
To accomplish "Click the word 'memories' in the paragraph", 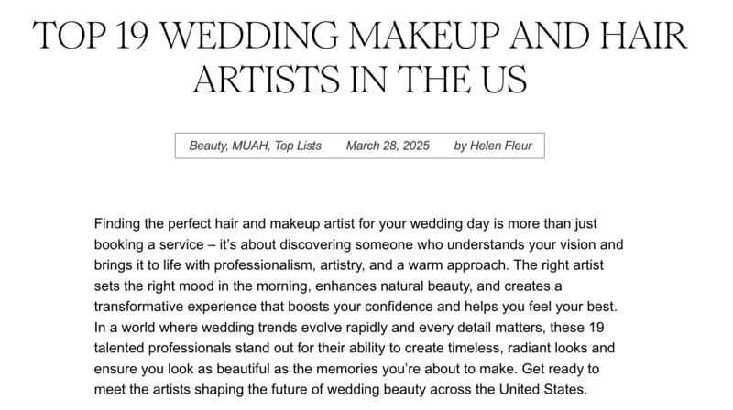I will tap(347, 369).
